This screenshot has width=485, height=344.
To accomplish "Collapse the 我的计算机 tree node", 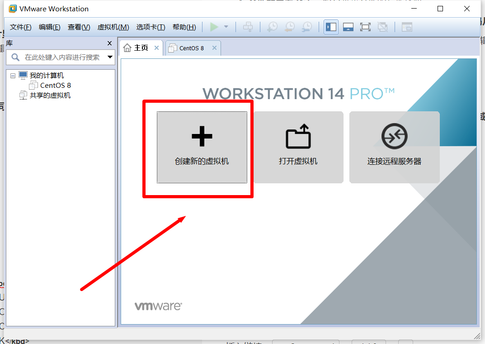I will tap(13, 76).
